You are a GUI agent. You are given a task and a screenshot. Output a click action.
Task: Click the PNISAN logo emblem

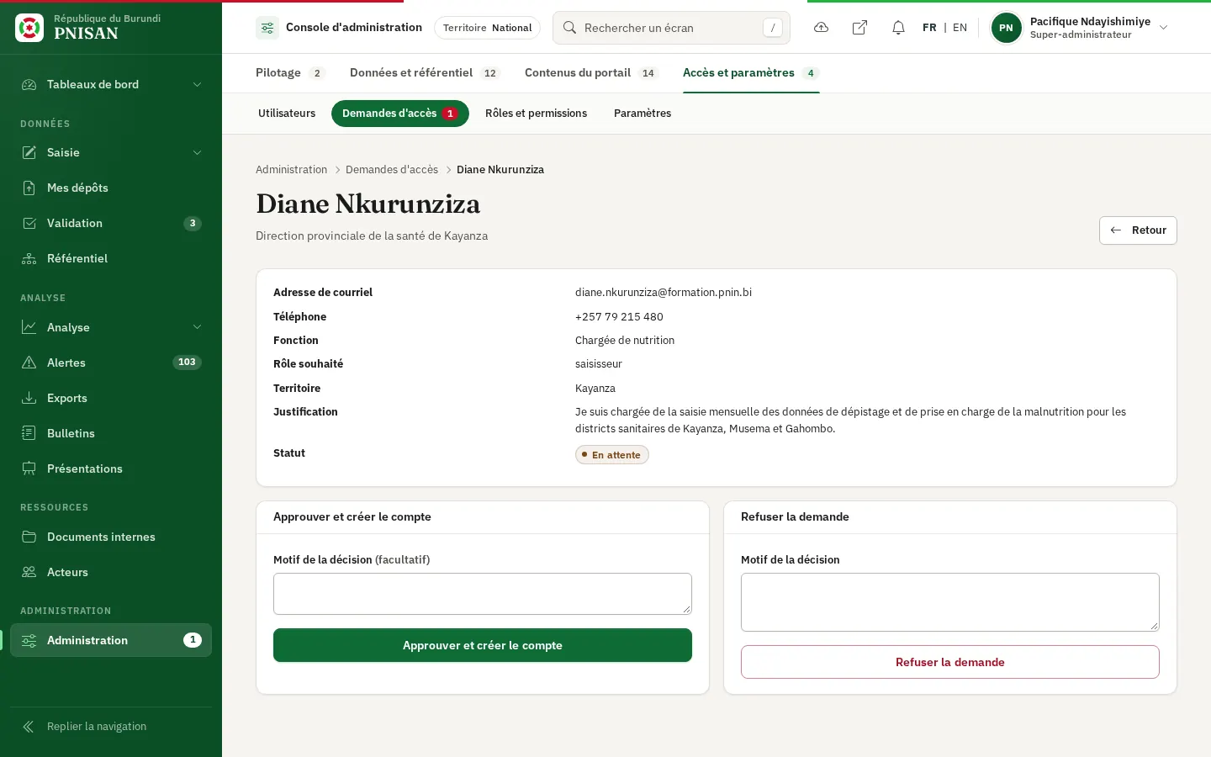[29, 28]
